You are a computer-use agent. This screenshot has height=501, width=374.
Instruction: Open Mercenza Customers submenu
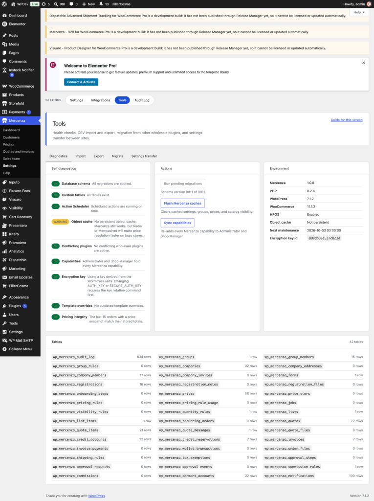point(11,137)
